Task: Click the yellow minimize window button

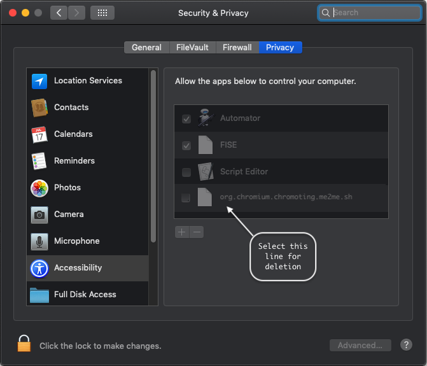Action: tap(25, 13)
